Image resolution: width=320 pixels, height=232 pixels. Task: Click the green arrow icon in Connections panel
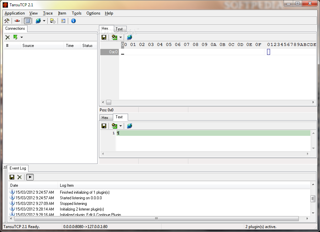click(x=16, y=37)
